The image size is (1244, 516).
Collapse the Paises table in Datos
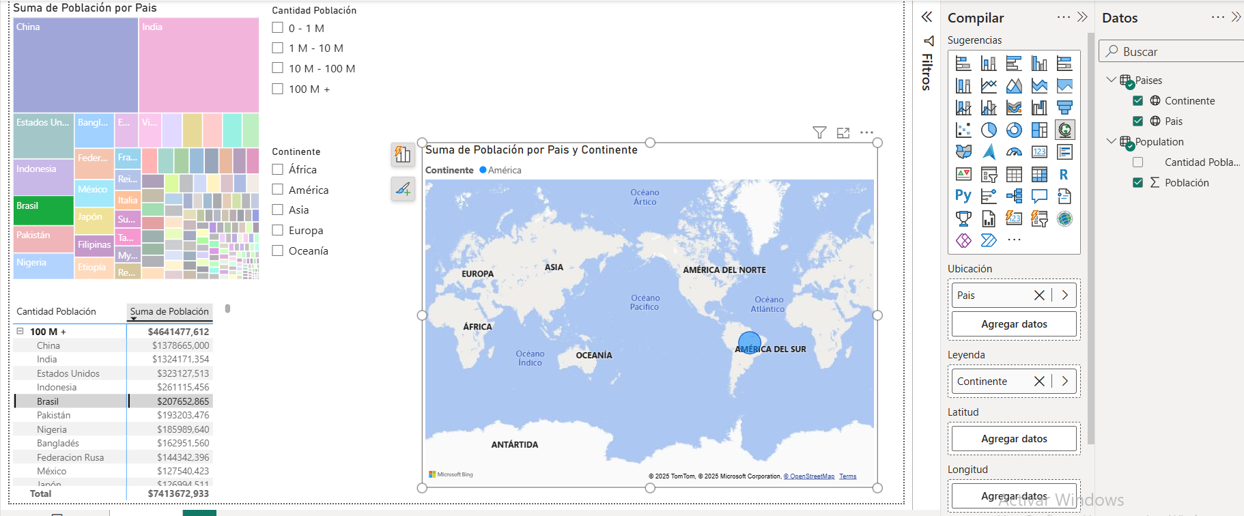coord(1111,80)
